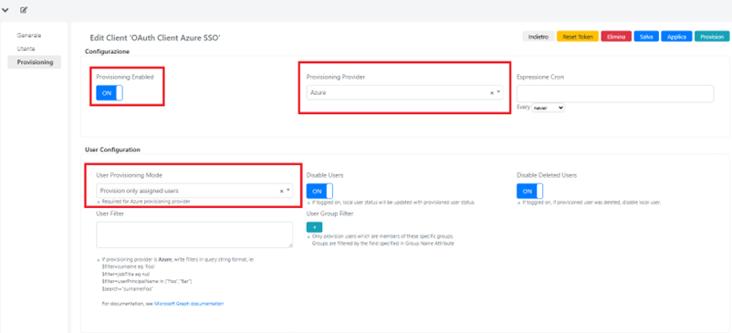
Task: Click the 'User Configuration' section heading
Action: tap(112, 151)
